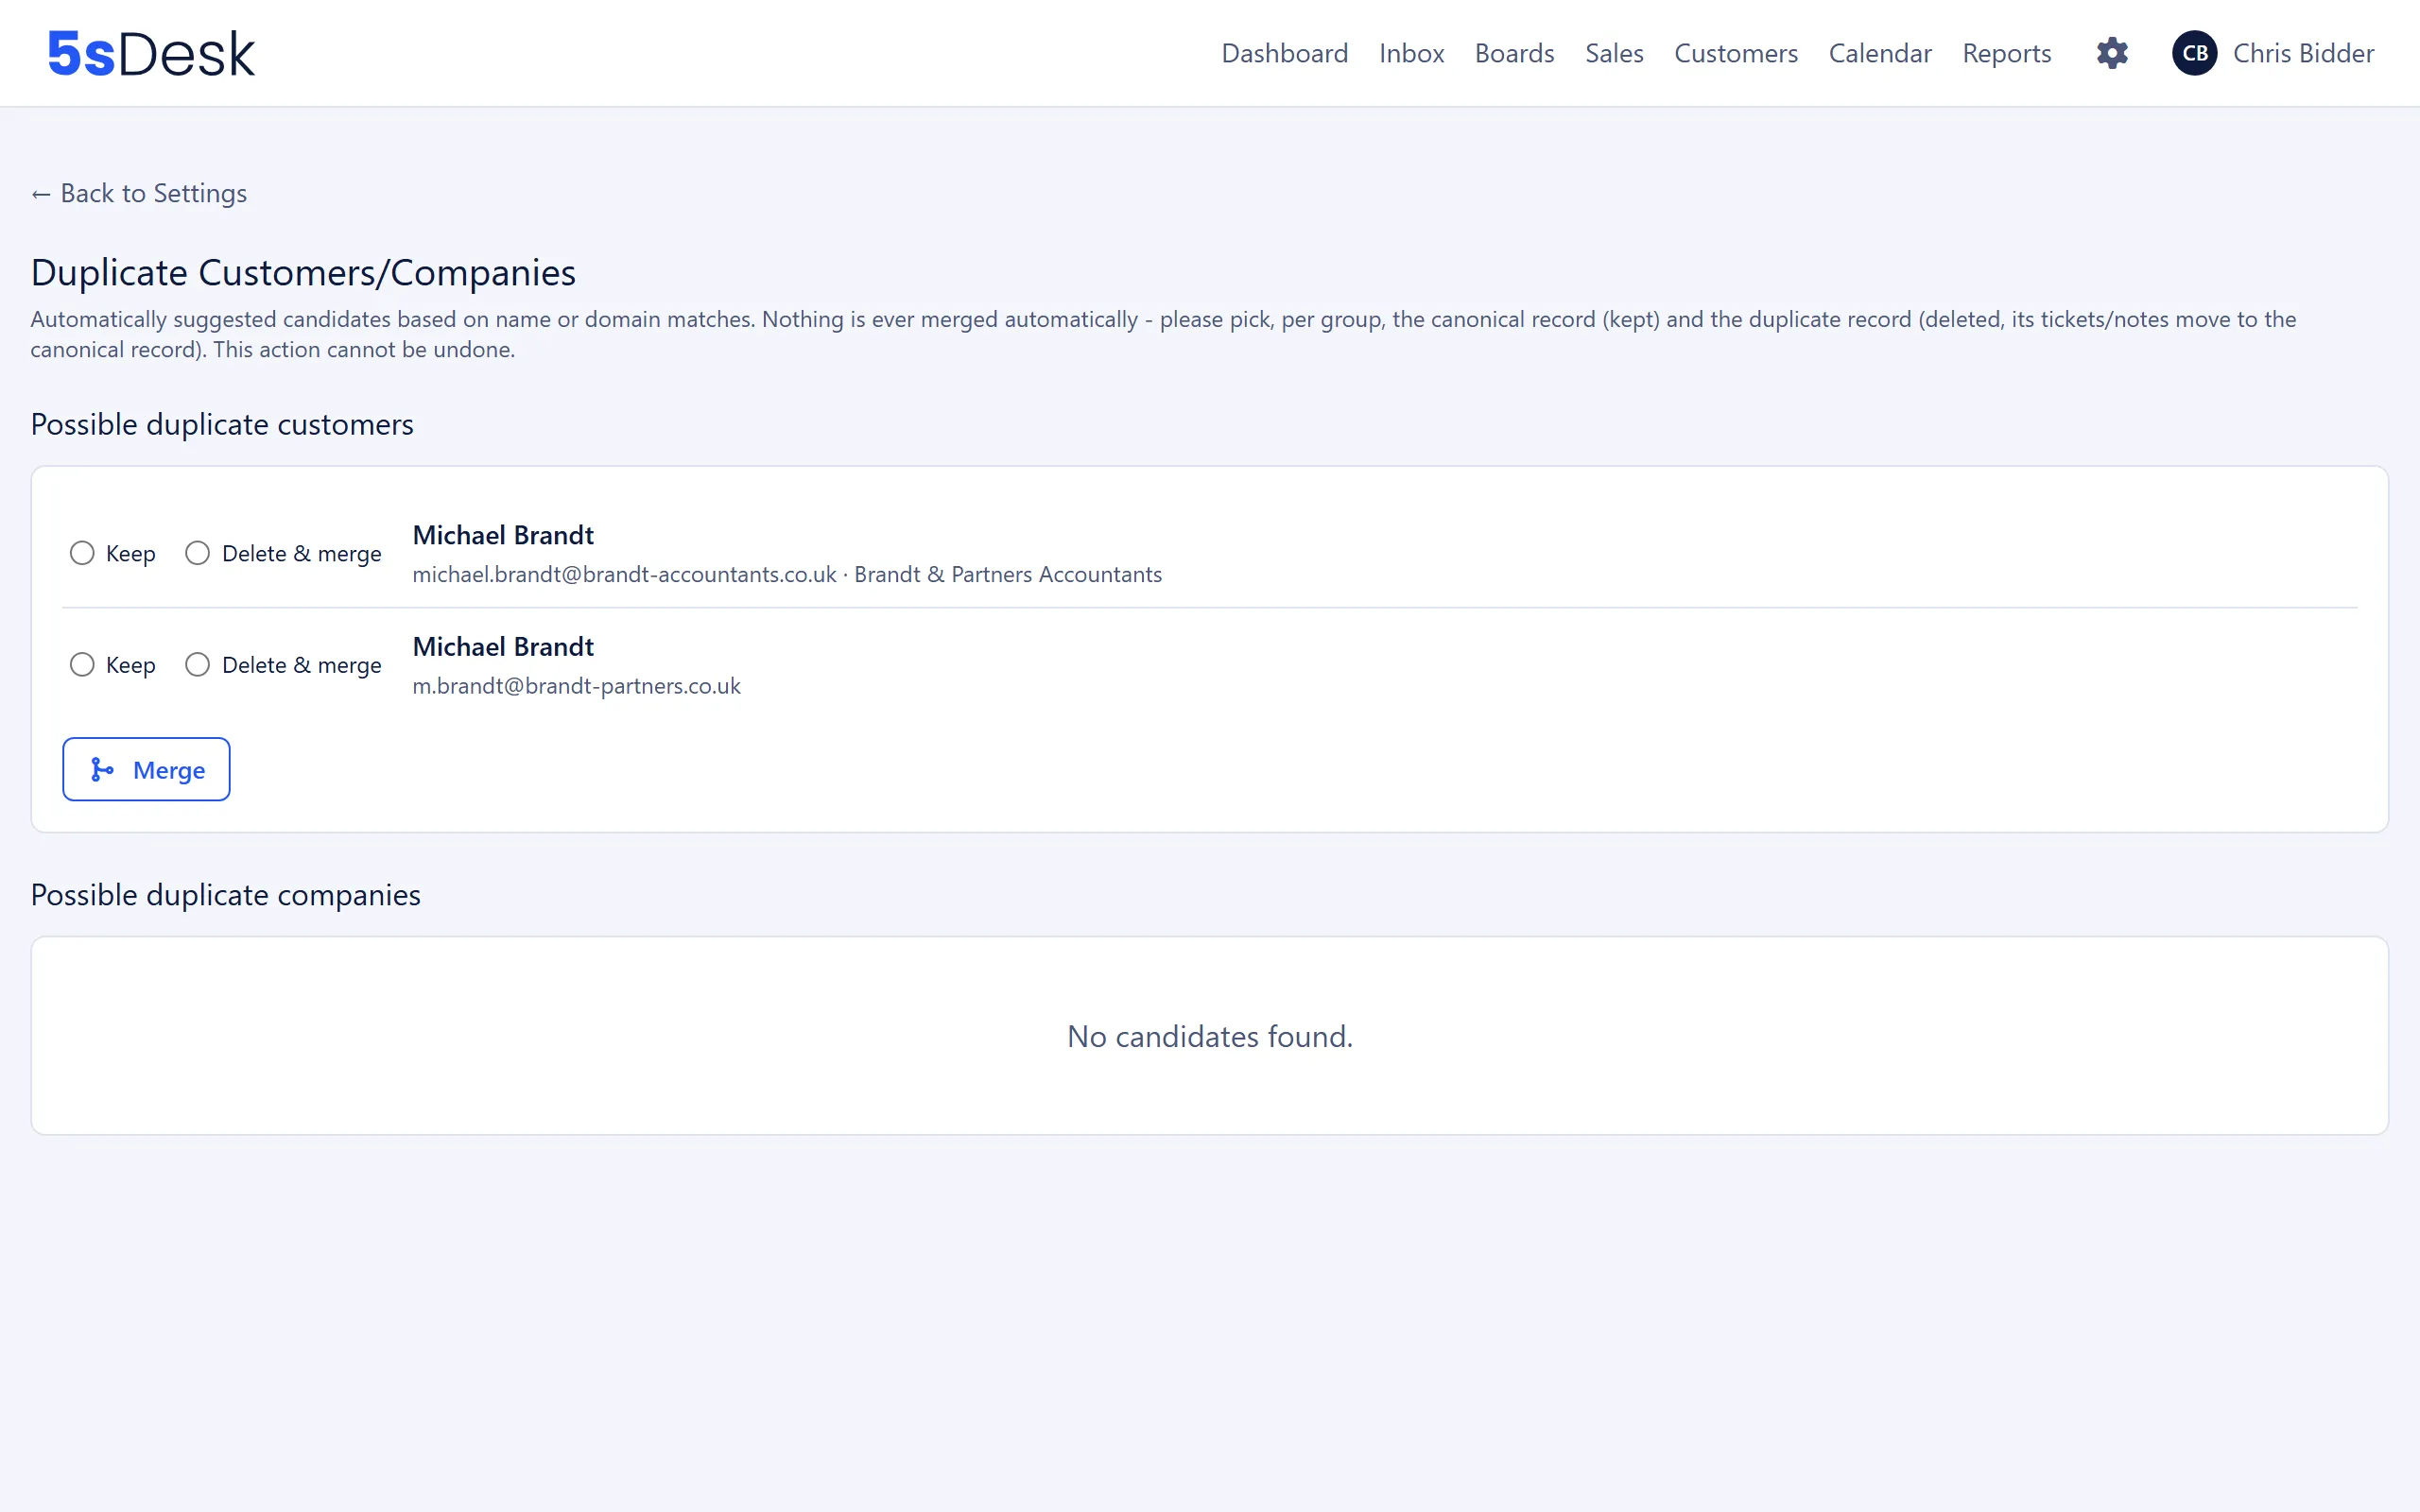Open settings via the gear icon
Viewport: 2420px width, 1512px height.
click(x=2112, y=53)
